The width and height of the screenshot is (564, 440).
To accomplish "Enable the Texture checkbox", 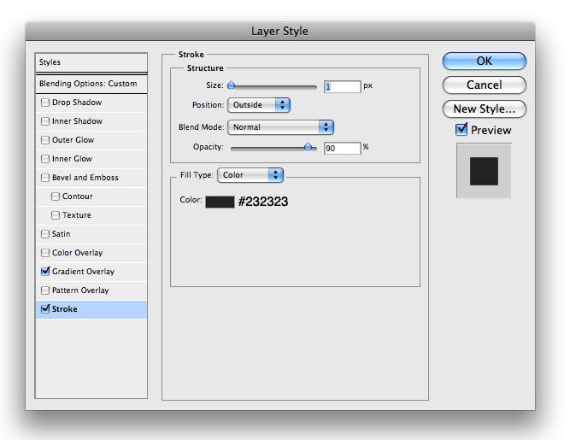I will pyautogui.click(x=55, y=215).
